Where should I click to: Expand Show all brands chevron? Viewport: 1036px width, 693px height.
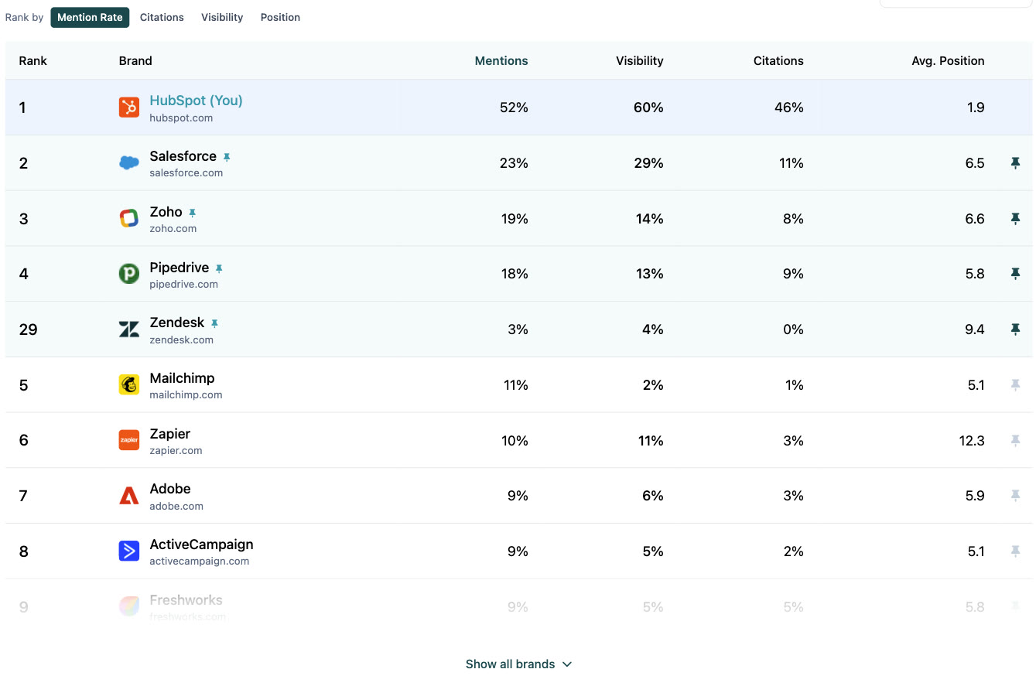[567, 664]
